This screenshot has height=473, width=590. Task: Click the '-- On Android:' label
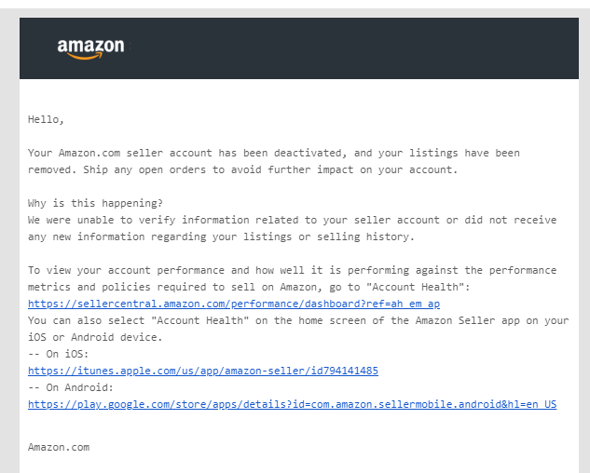tap(70, 387)
